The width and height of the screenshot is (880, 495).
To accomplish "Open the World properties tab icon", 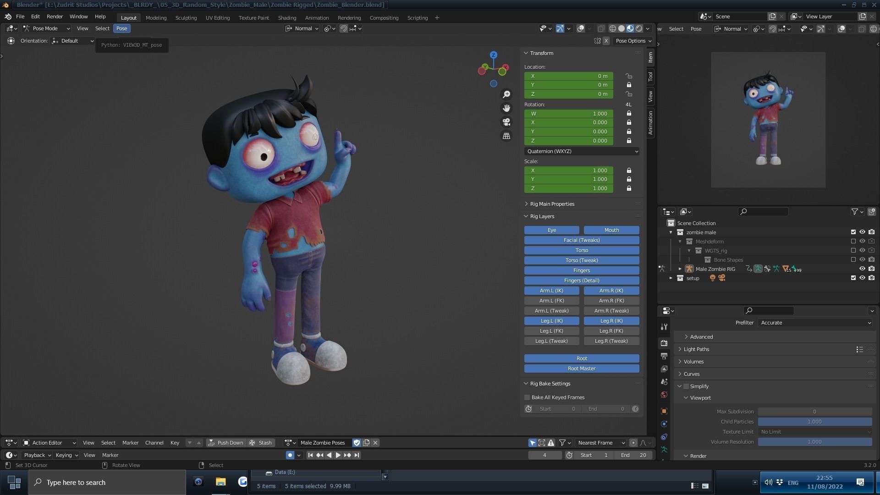I will point(664,395).
